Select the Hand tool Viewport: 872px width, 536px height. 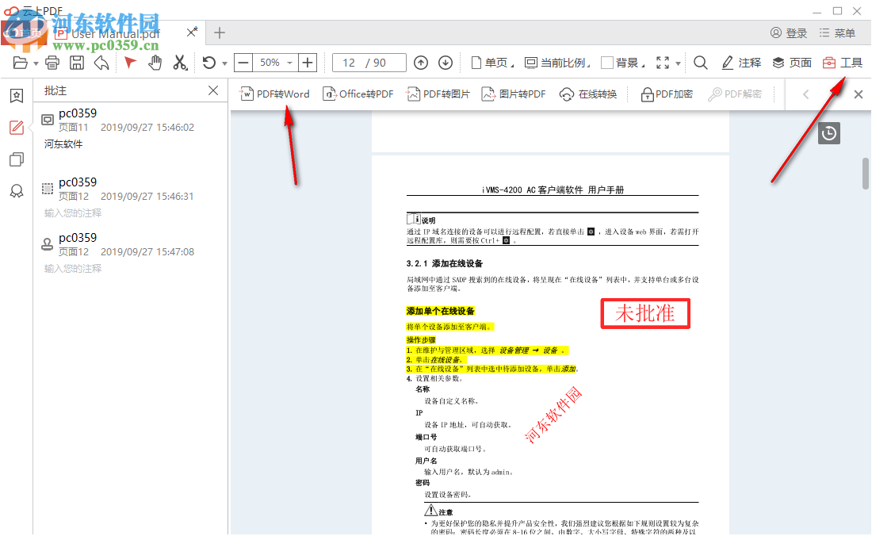pyautogui.click(x=156, y=62)
